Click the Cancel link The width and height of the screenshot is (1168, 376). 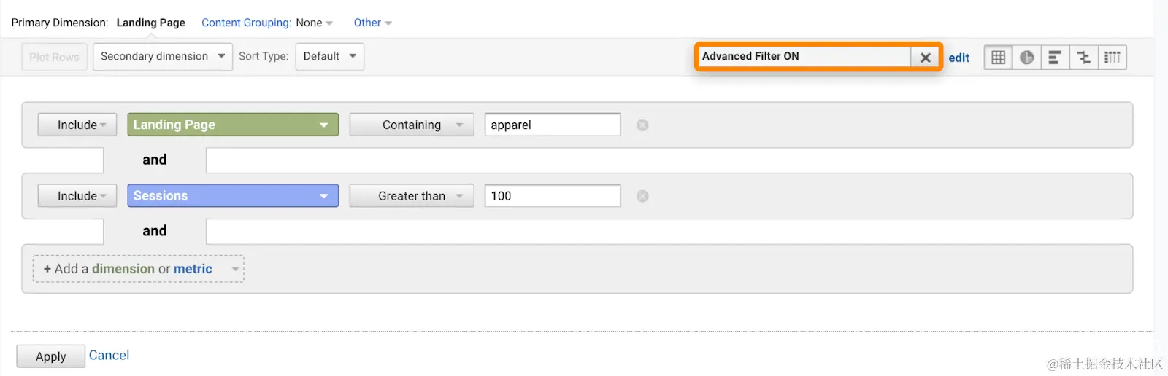click(x=109, y=355)
